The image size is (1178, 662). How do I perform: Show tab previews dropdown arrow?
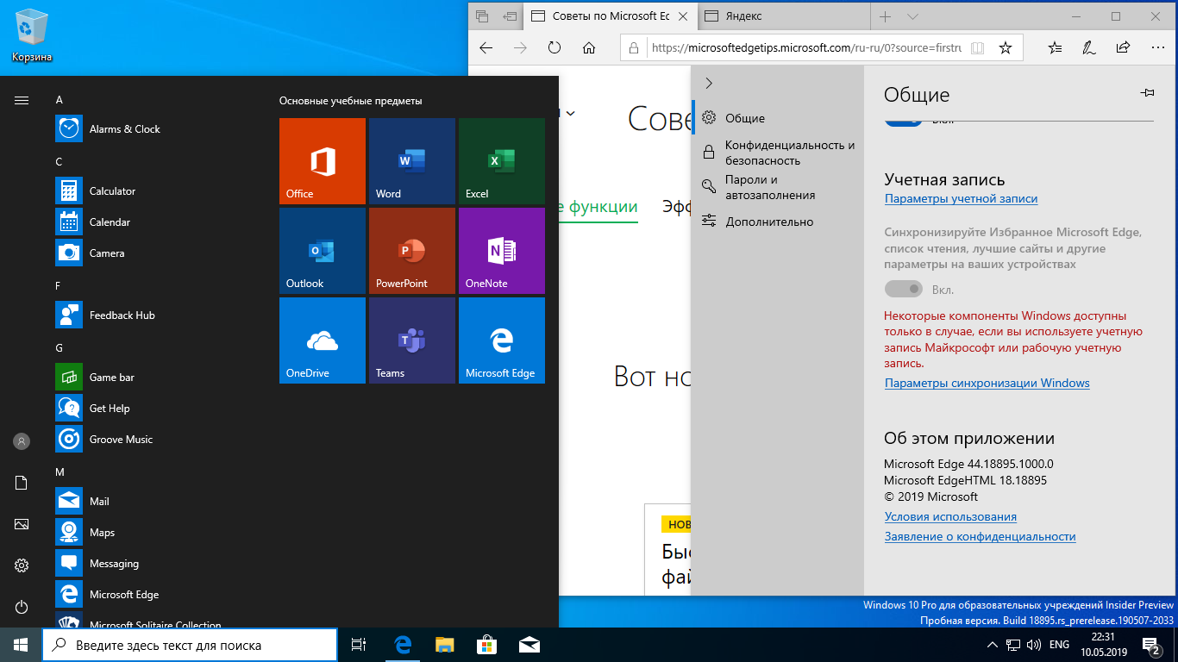(913, 16)
